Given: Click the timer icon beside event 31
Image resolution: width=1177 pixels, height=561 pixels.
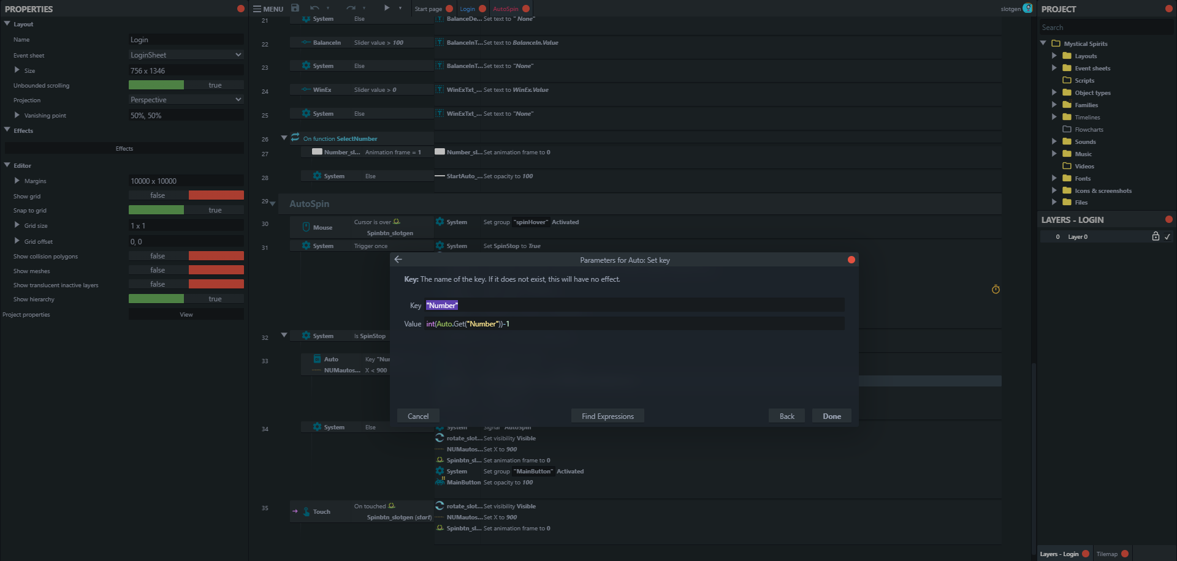Looking at the screenshot, I should [x=996, y=289].
